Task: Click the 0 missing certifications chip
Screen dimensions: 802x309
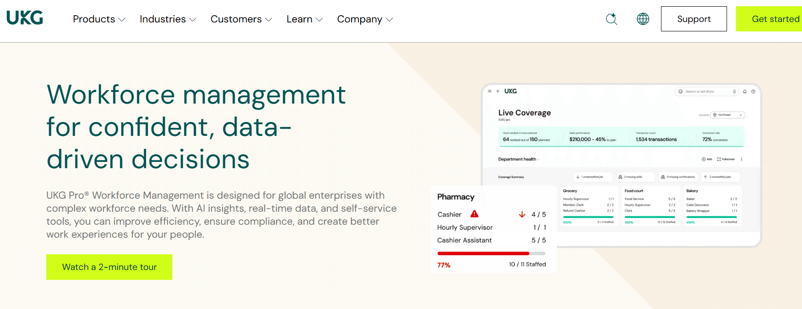Action: click(678, 177)
